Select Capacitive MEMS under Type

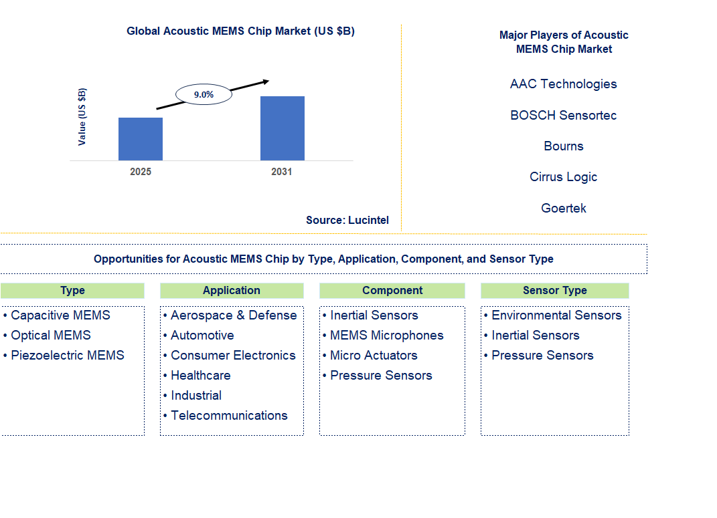coord(60,315)
